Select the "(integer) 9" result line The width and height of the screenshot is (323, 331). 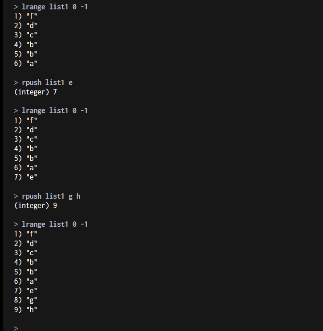click(x=35, y=206)
